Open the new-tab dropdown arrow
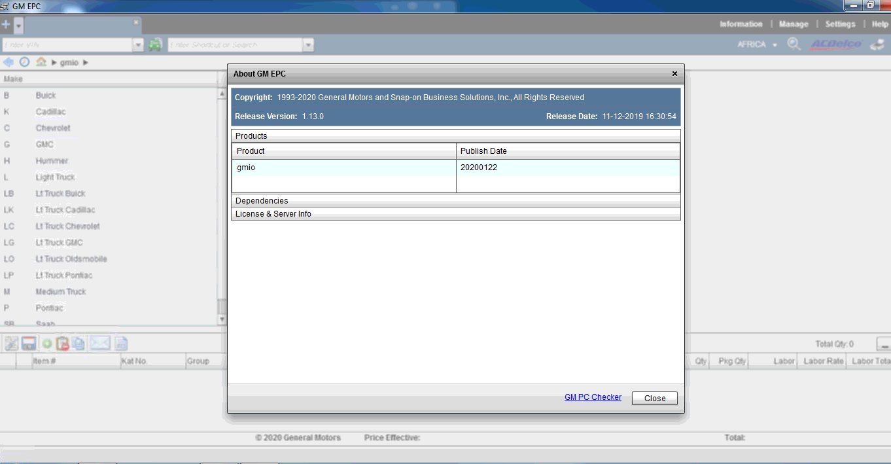 (x=18, y=26)
